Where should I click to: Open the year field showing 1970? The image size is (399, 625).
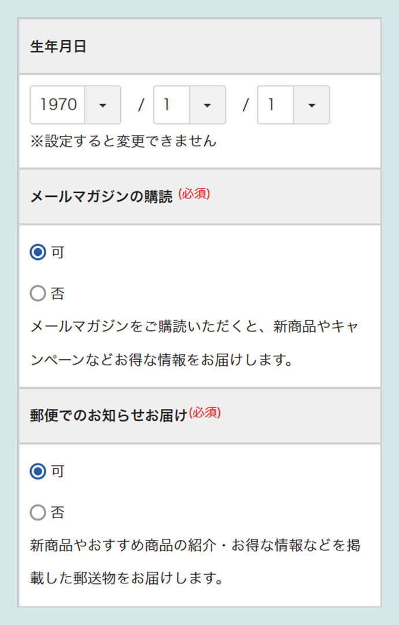(58, 105)
